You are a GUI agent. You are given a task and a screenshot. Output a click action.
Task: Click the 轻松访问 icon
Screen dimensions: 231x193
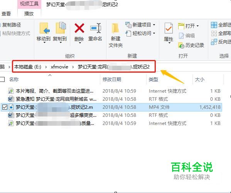tap(128, 33)
